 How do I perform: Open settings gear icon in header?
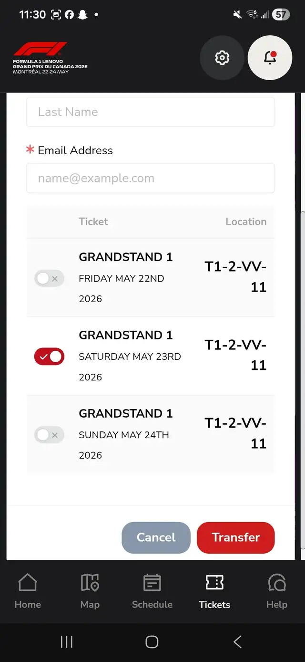pos(222,58)
